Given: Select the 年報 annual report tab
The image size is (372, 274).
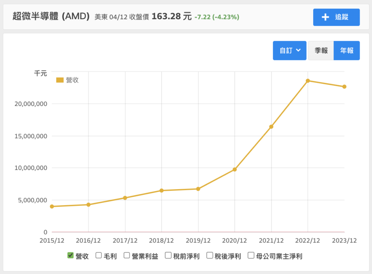Looking at the screenshot, I should tap(347, 50).
